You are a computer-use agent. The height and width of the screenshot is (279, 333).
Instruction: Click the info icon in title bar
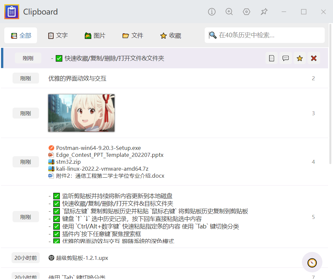(212, 12)
